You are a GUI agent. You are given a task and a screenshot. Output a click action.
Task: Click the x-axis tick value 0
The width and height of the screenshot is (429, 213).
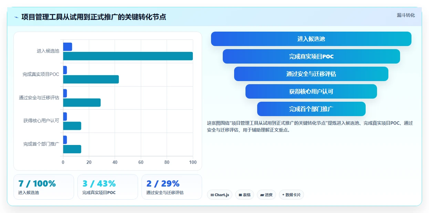pos(63,162)
